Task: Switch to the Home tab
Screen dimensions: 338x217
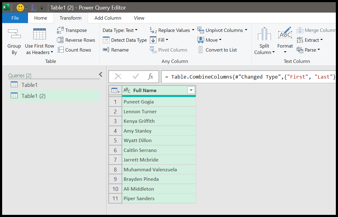Action: pos(41,18)
